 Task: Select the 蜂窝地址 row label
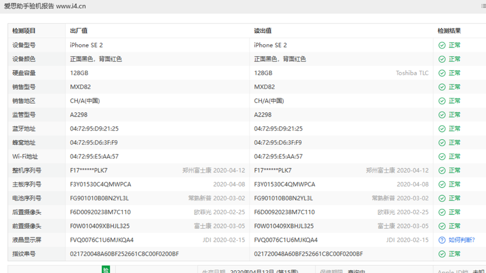[x=24, y=142]
